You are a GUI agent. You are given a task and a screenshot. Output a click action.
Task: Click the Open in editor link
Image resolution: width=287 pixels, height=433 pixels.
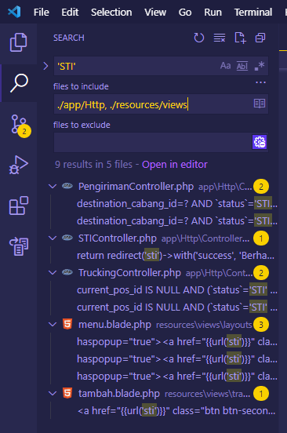[x=175, y=165]
